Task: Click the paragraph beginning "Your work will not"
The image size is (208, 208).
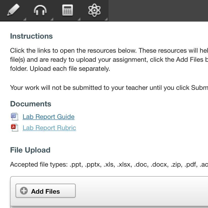Action: [109, 88]
